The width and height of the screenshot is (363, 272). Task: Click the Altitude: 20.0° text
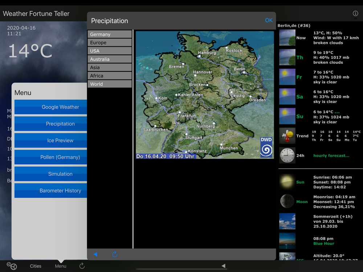click(x=329, y=256)
